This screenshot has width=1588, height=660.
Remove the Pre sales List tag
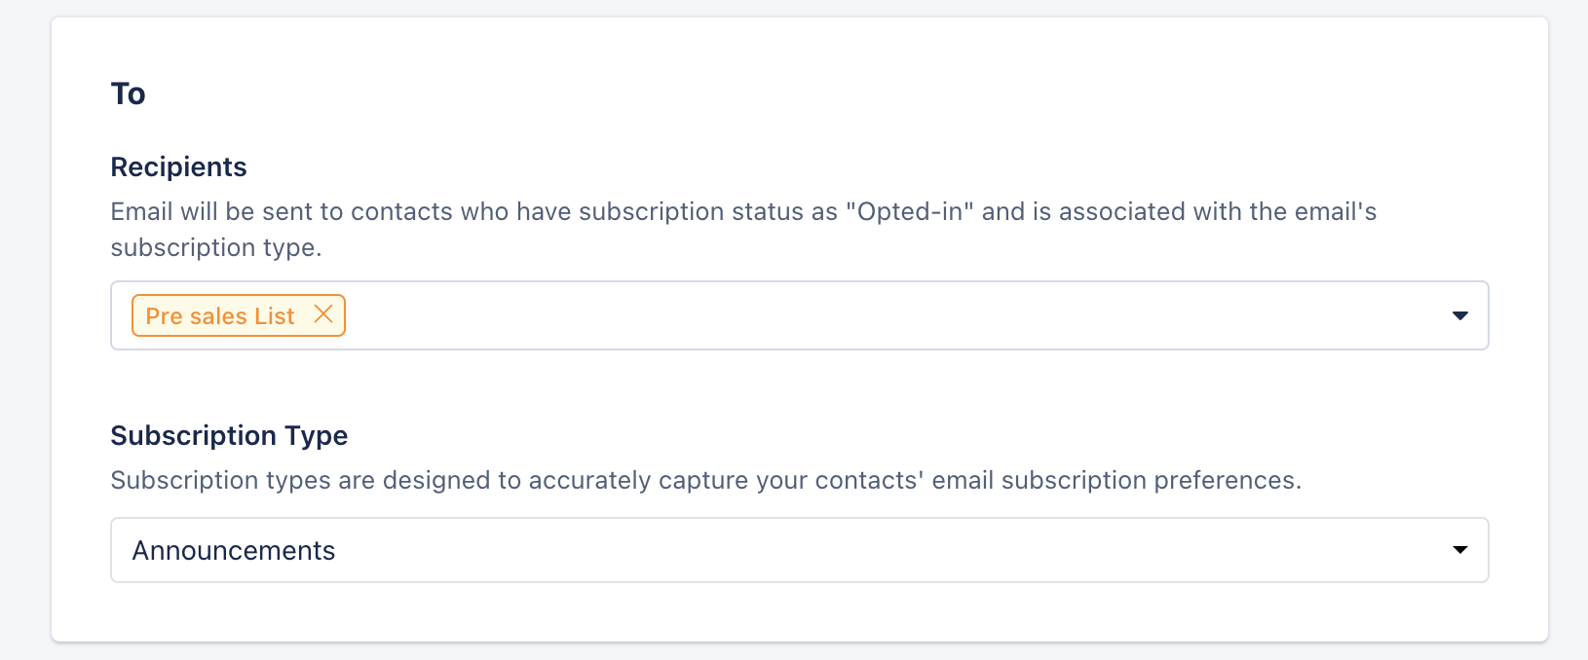pos(323,314)
